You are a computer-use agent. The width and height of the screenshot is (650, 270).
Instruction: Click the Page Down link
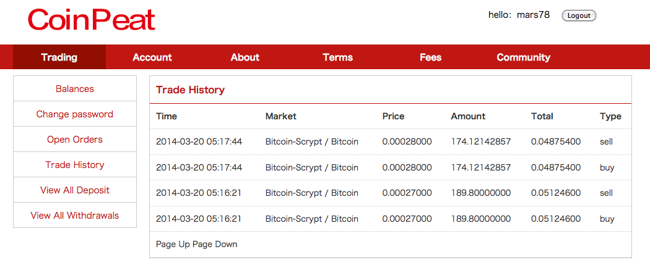pyautogui.click(x=215, y=244)
